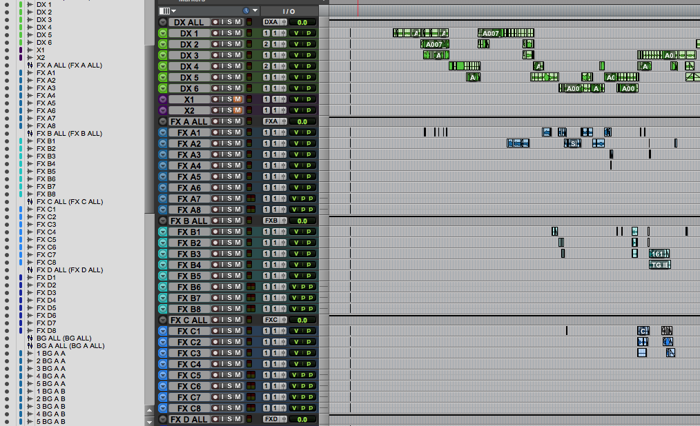The height and width of the screenshot is (426, 700).
Task: Open output window icon for FX B3
Action: pos(283,254)
